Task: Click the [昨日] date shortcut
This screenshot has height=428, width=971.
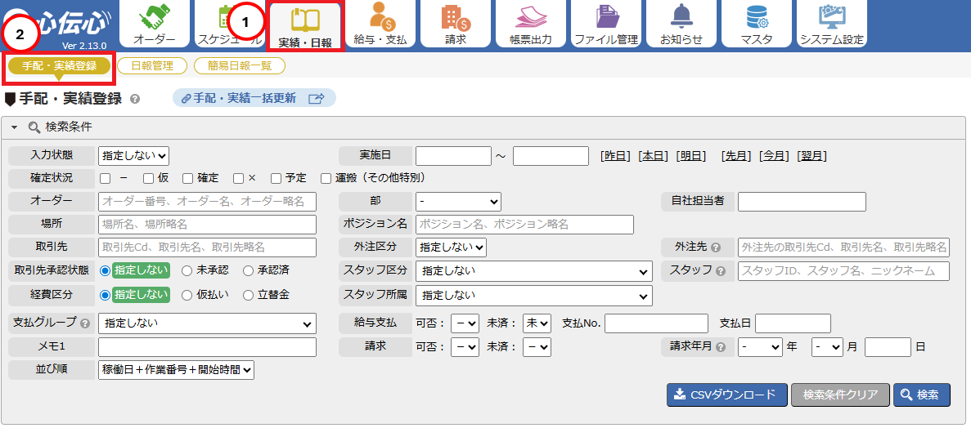Action: [x=615, y=156]
